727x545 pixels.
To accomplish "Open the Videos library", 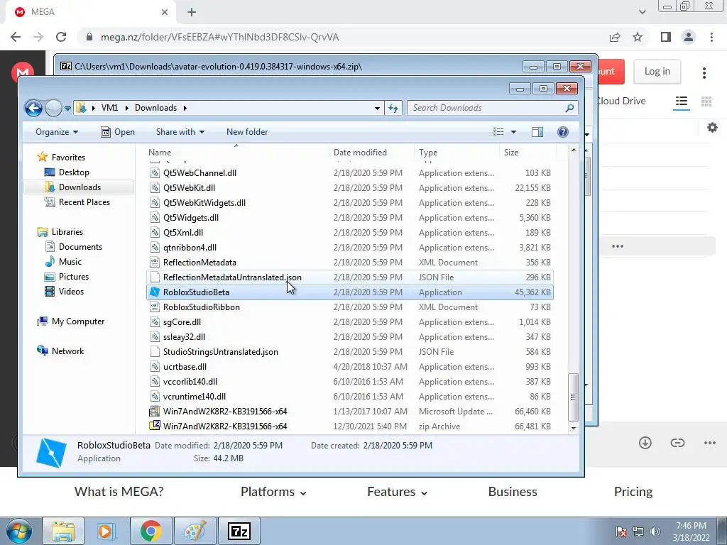I will [x=71, y=292].
